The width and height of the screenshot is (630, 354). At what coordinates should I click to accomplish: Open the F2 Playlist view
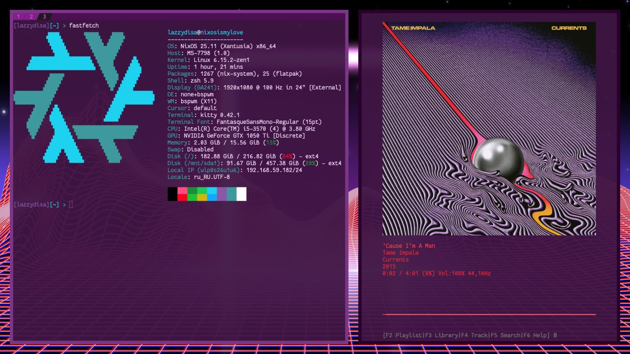pos(403,335)
